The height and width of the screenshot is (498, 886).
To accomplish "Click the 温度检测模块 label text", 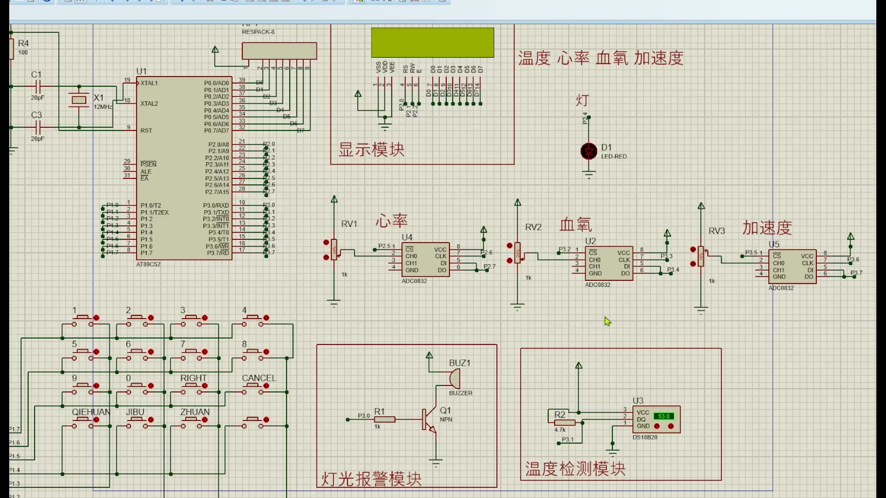I will (575, 469).
